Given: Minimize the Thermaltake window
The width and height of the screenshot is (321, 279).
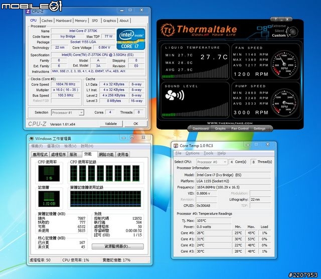Looking at the screenshot, I should point(281,19).
